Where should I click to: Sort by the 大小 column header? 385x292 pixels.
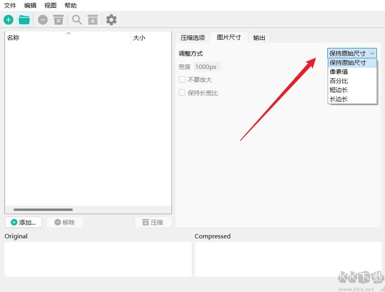coord(151,38)
